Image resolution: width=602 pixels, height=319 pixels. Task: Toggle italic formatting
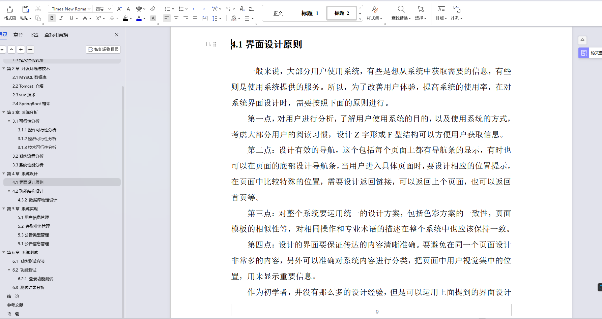tap(61, 18)
